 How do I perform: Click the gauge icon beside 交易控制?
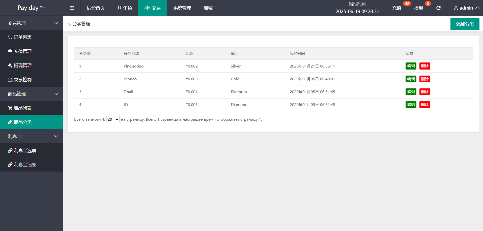(x=10, y=80)
